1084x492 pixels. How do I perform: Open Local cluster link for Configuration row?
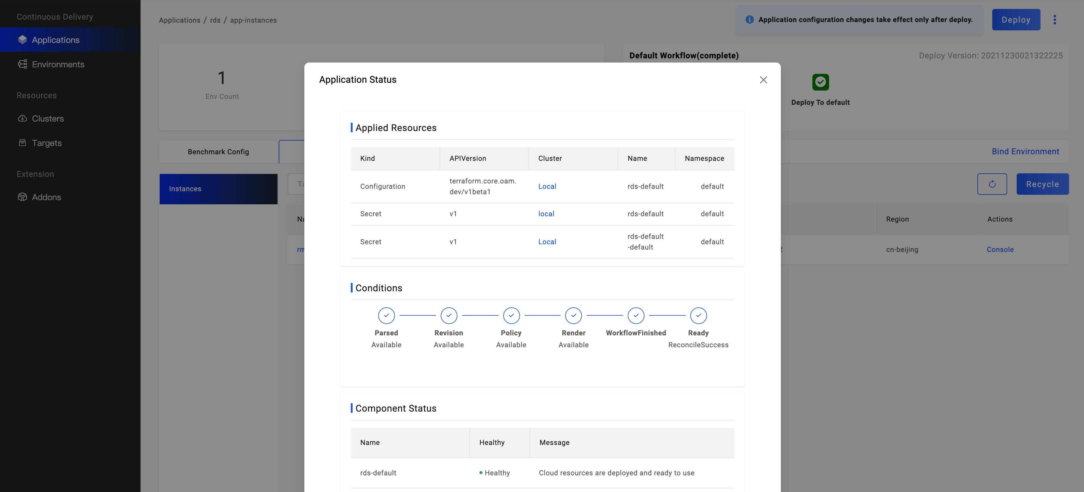(x=547, y=186)
